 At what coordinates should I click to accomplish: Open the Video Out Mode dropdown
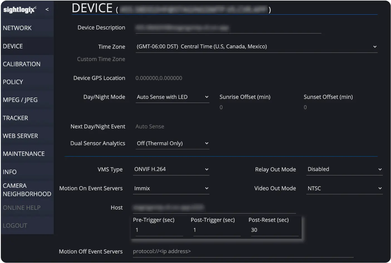click(x=344, y=189)
